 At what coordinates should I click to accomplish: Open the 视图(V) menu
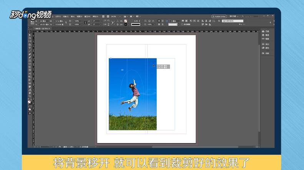[x=80, y=17]
